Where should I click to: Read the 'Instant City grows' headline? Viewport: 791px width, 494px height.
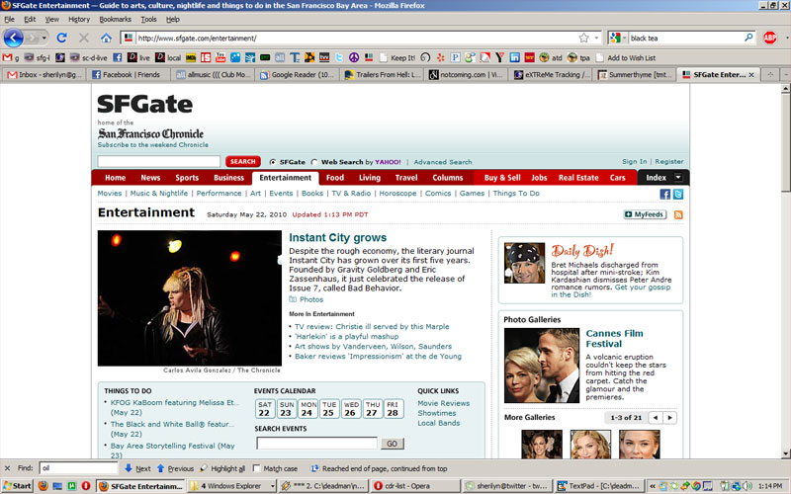[x=337, y=237]
